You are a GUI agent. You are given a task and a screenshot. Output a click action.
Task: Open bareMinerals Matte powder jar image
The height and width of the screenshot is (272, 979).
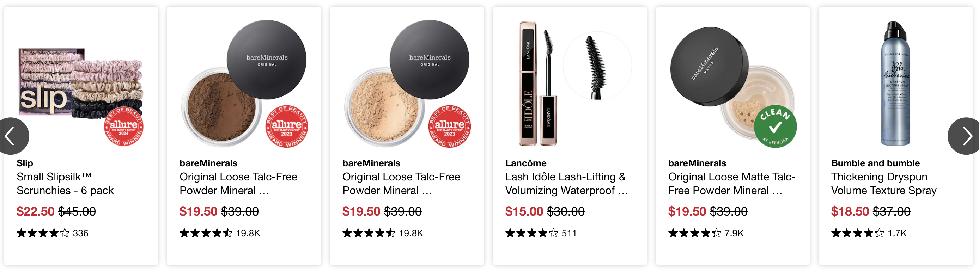733,87
